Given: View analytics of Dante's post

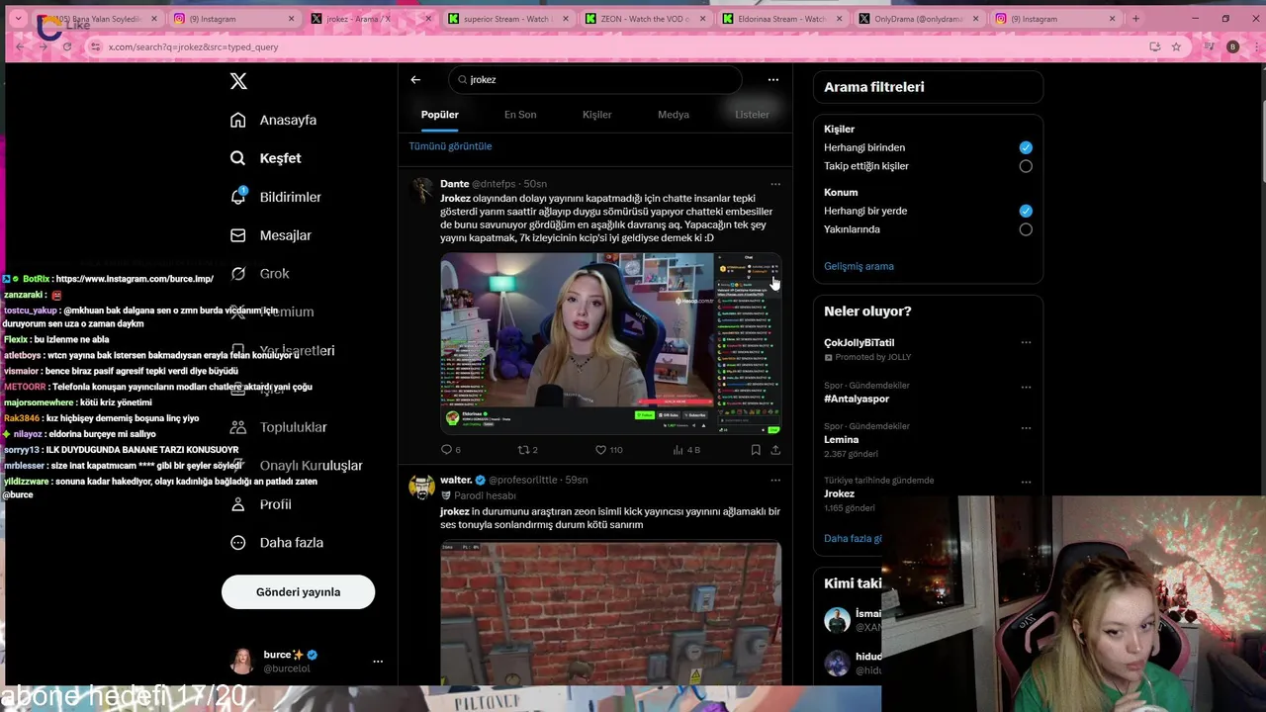Looking at the screenshot, I should pos(686,450).
